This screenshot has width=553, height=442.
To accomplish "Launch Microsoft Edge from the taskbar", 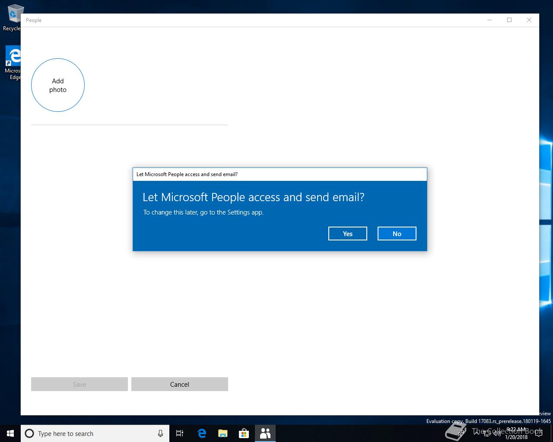I will (202, 433).
